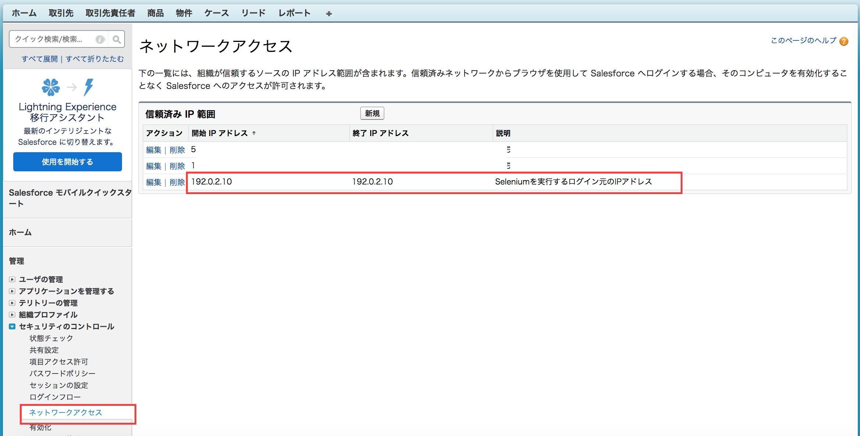Image resolution: width=860 pixels, height=436 pixels.
Task: Open 項目アクセス許可 in the sidebar
Action: click(59, 362)
